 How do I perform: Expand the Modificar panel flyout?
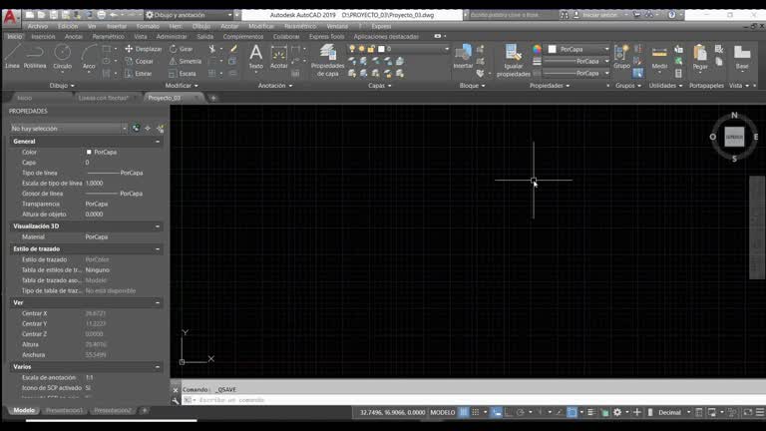[182, 86]
